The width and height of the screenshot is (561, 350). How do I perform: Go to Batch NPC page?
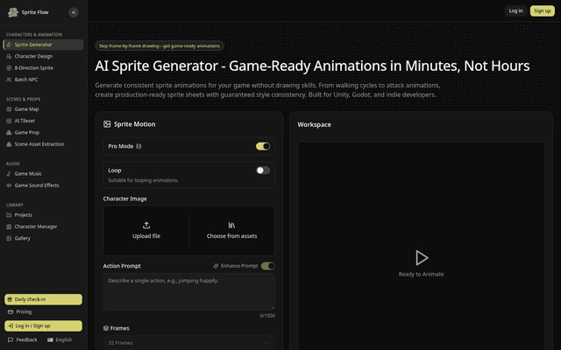[43, 80]
